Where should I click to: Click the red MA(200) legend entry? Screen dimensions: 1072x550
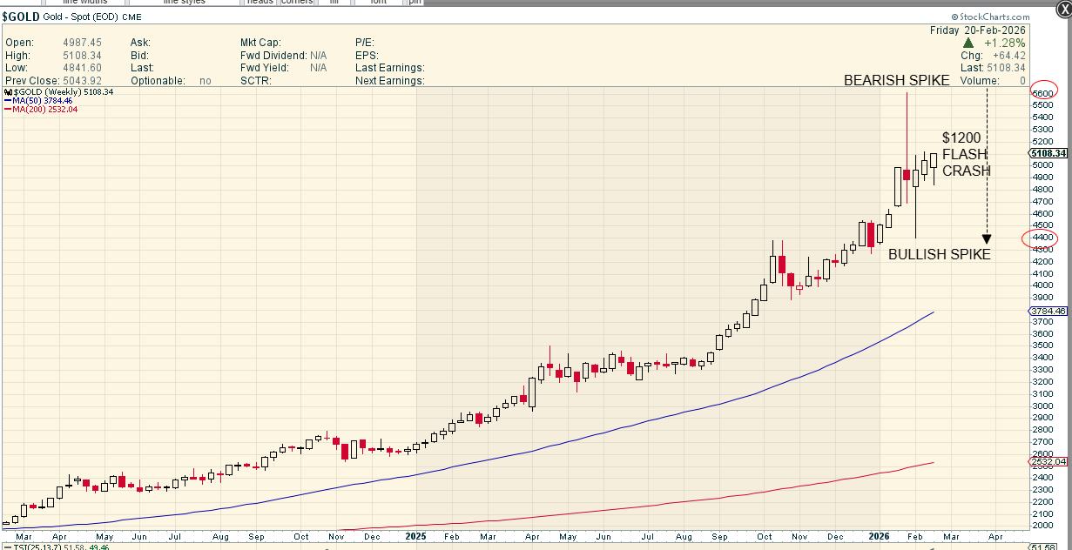pos(45,110)
